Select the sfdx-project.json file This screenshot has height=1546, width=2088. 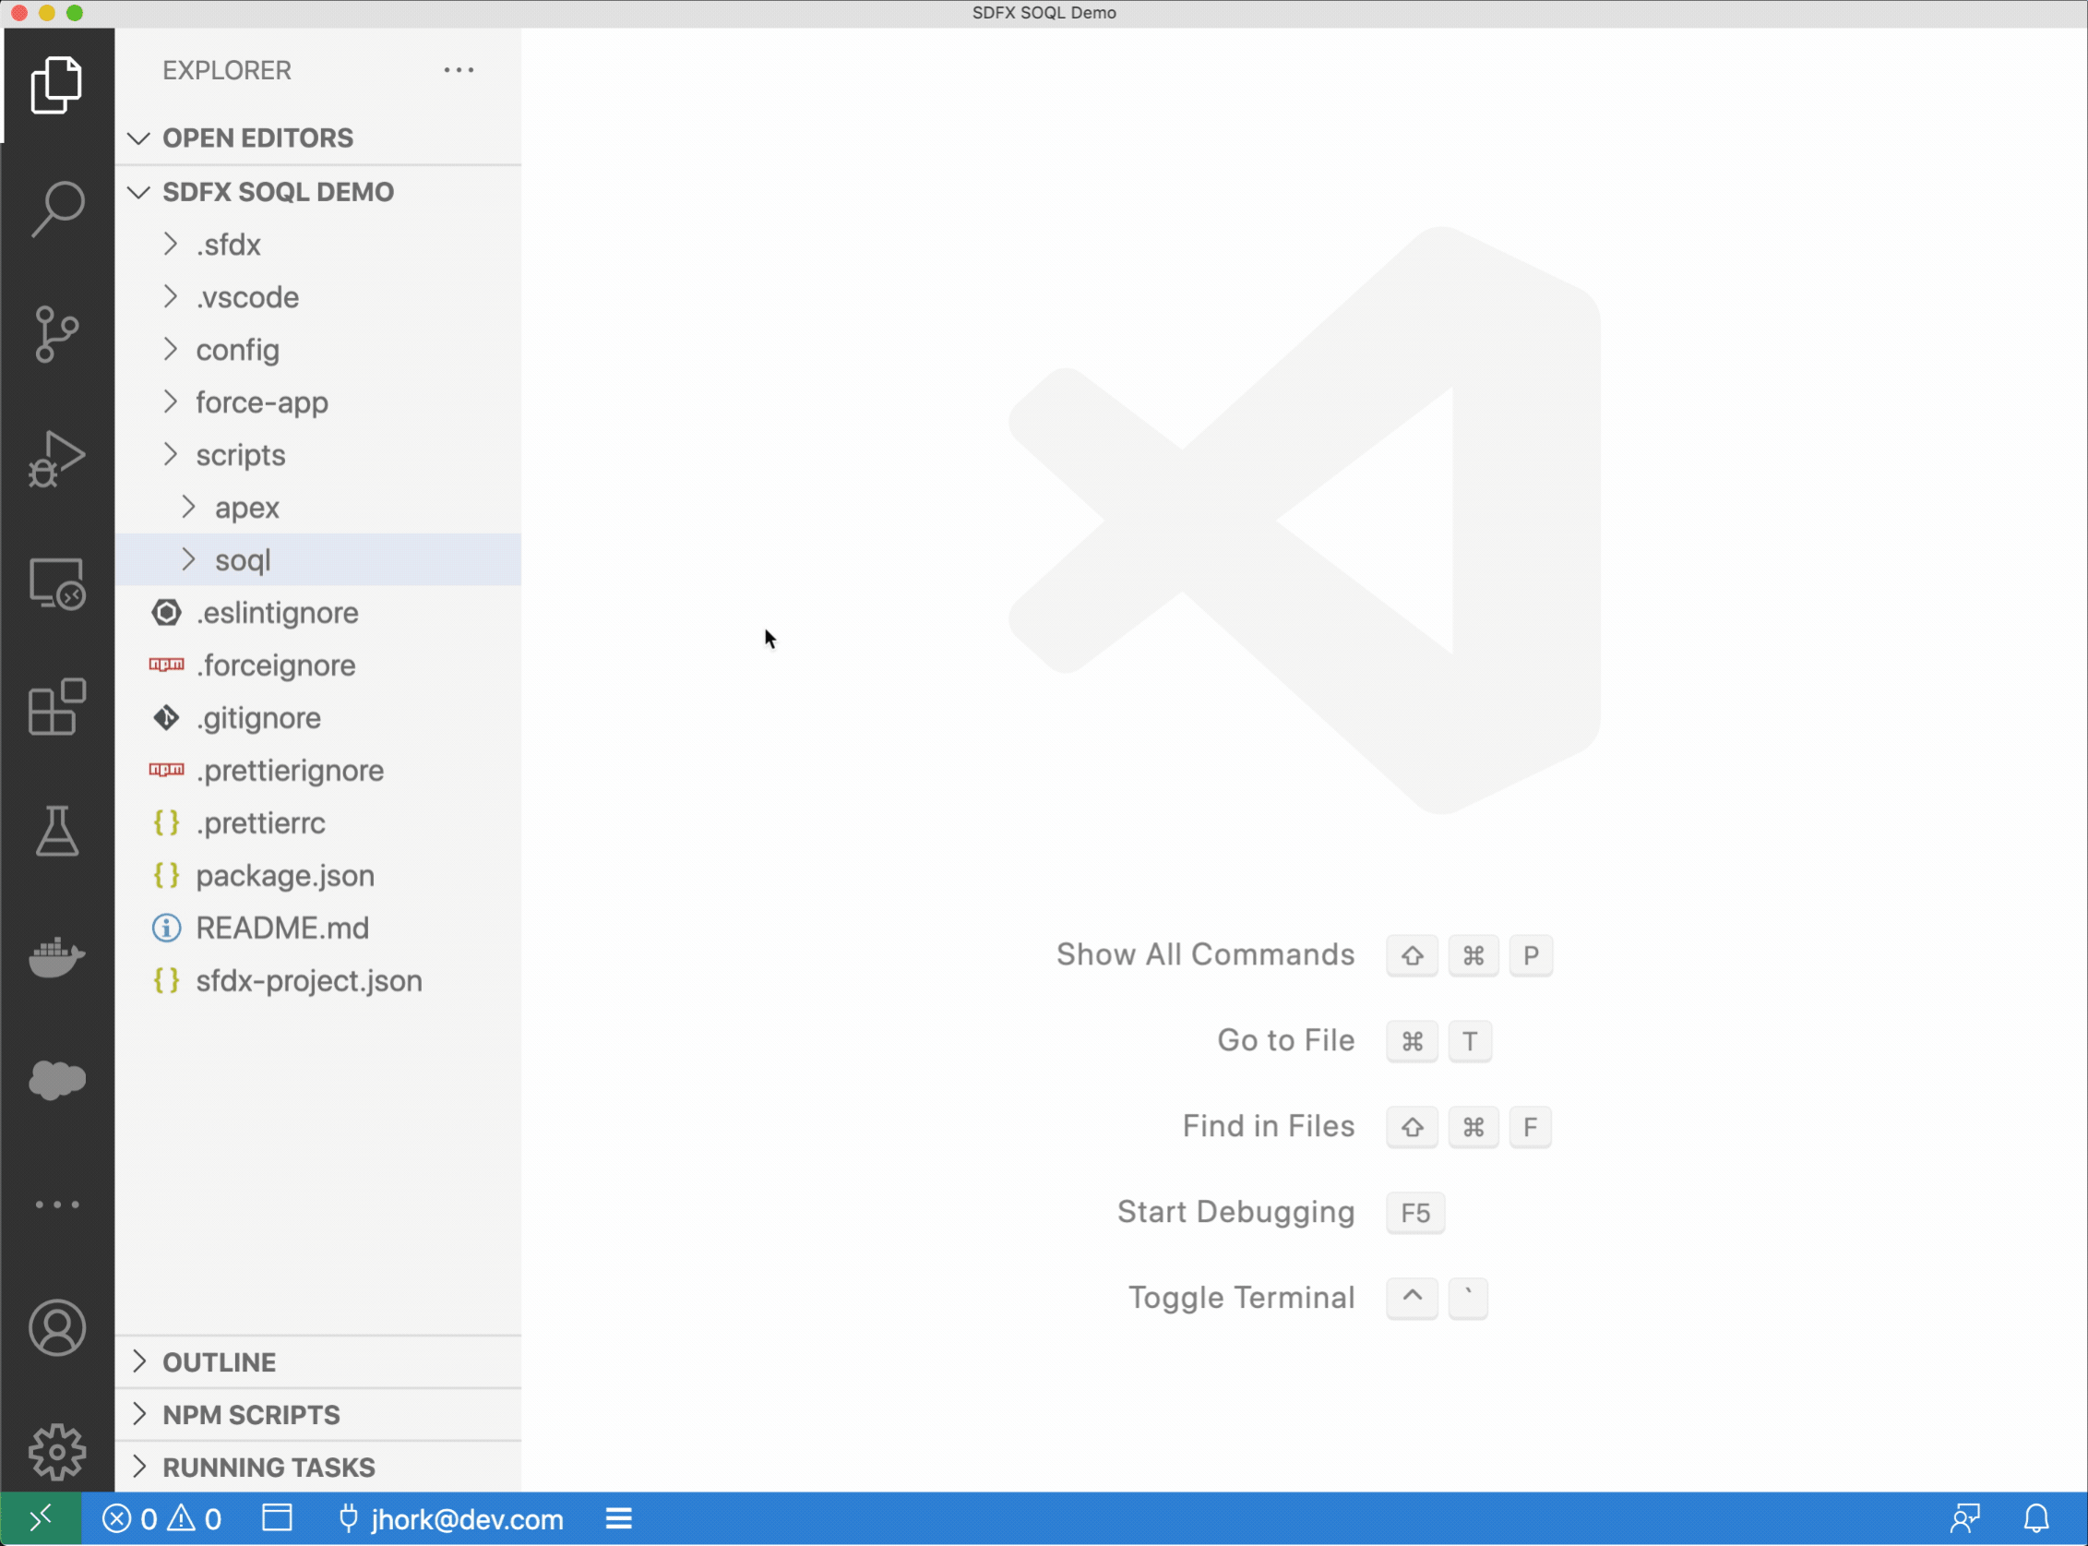[x=309, y=980]
